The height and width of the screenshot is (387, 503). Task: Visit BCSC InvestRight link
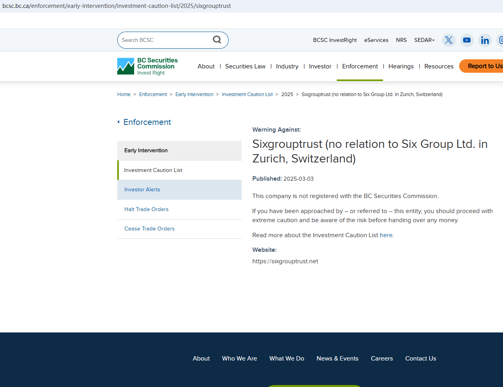335,40
